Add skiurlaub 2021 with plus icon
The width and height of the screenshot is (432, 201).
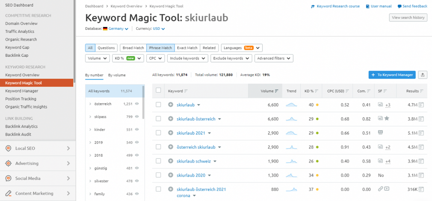point(171,133)
